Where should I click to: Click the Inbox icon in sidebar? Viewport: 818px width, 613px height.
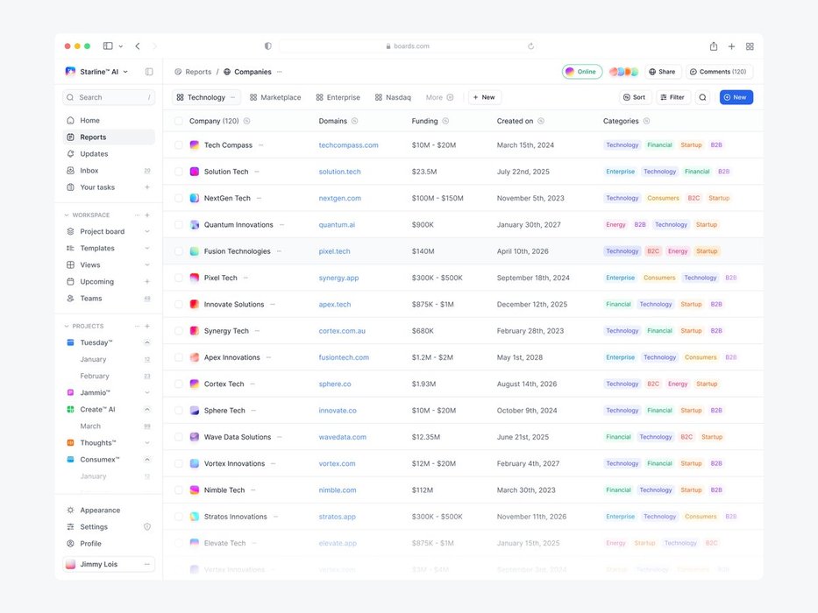(x=70, y=171)
